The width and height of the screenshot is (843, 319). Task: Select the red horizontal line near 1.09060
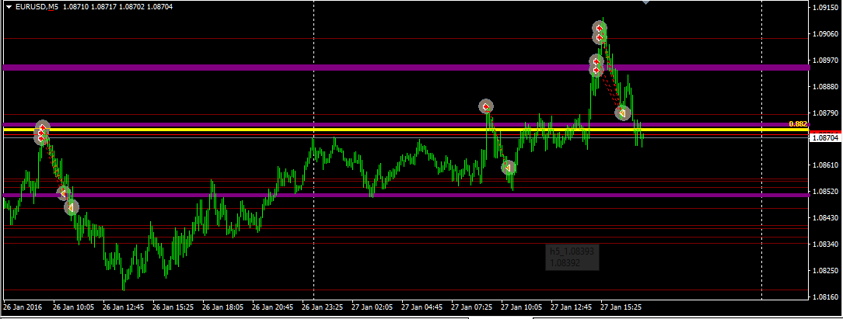point(406,39)
